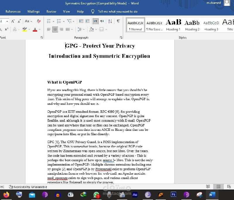This screenshot has height=200, width=234.
Task: Apply superscript formatting
Action: 6,29
